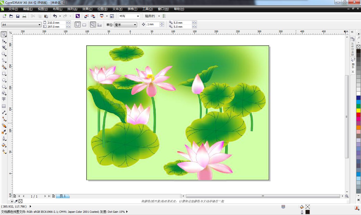Open the zoom level dropdown showing 45%

click(x=138, y=16)
